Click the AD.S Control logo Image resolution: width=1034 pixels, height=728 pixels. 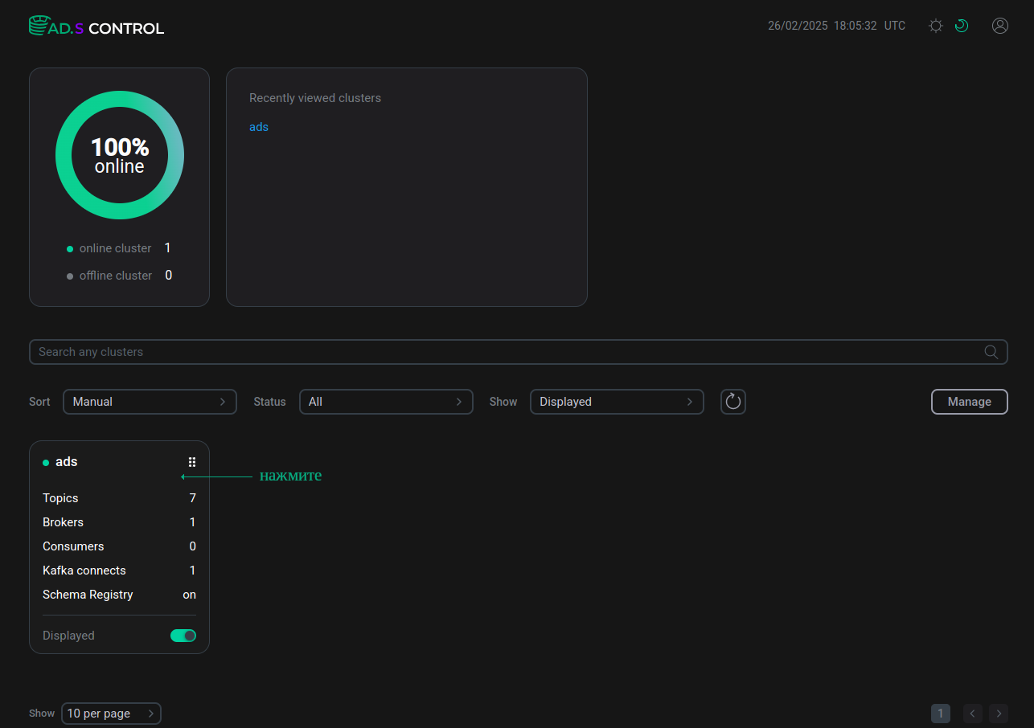(96, 27)
